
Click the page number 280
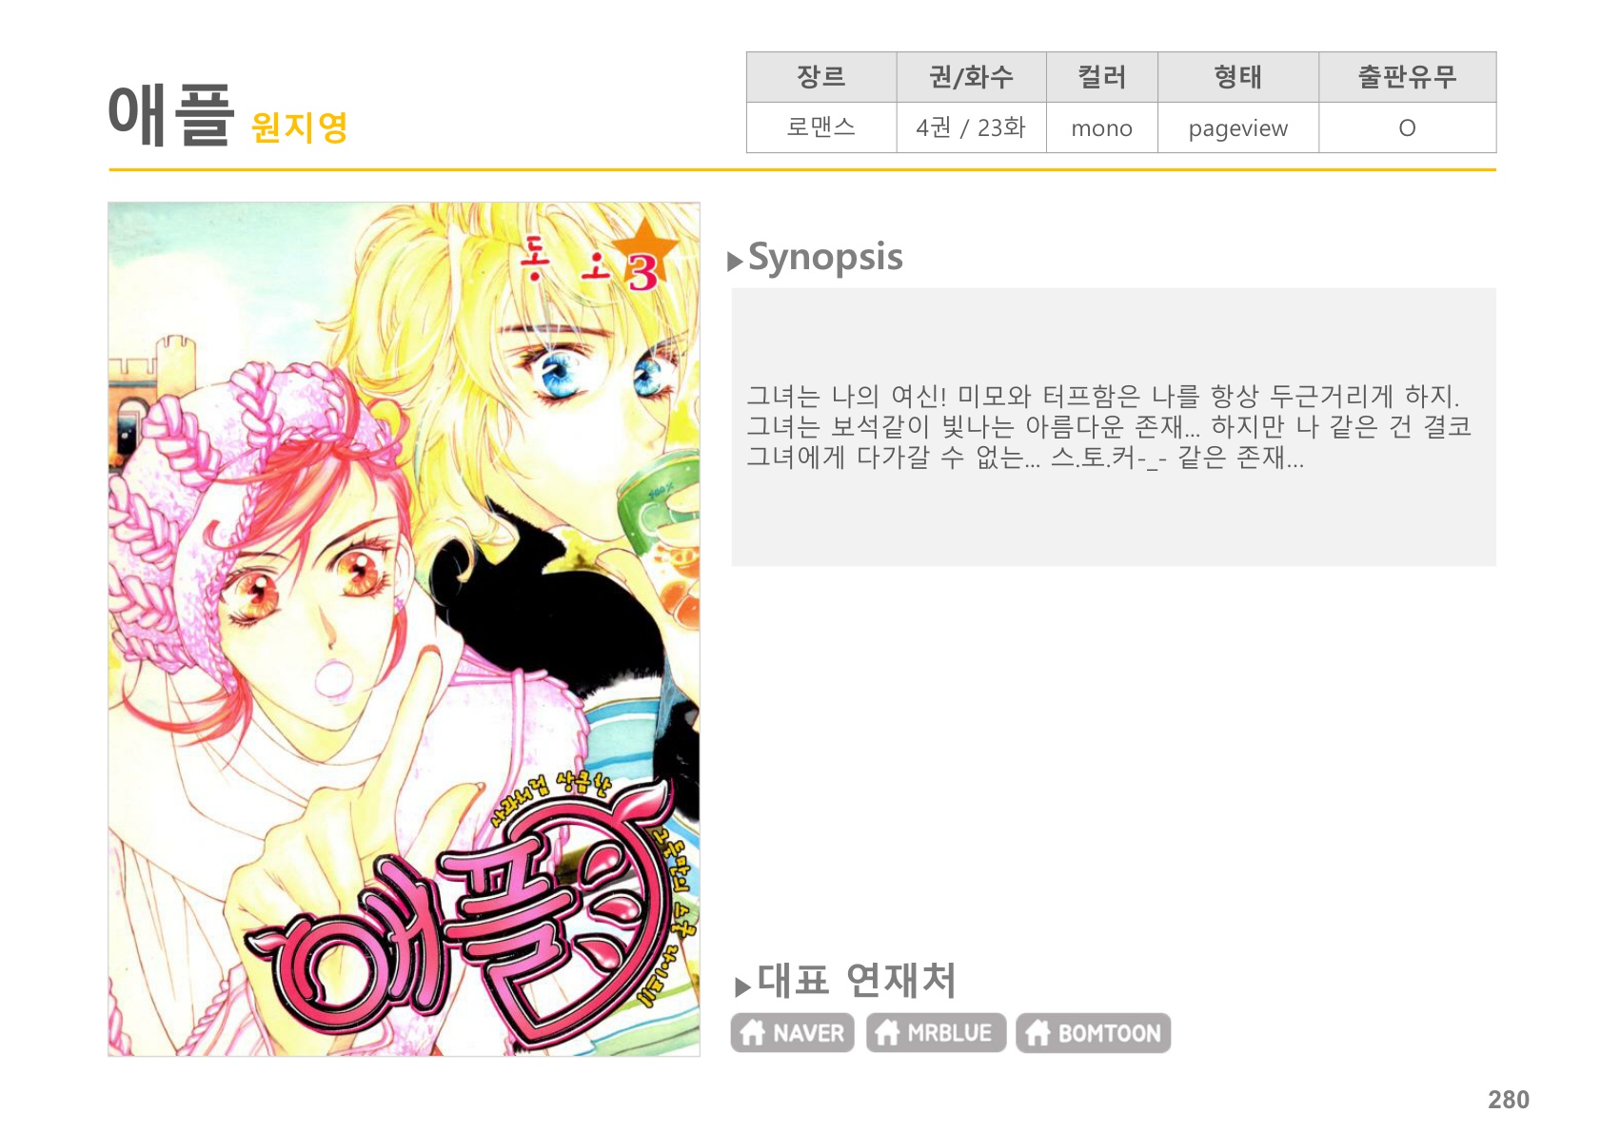coord(1509,1100)
